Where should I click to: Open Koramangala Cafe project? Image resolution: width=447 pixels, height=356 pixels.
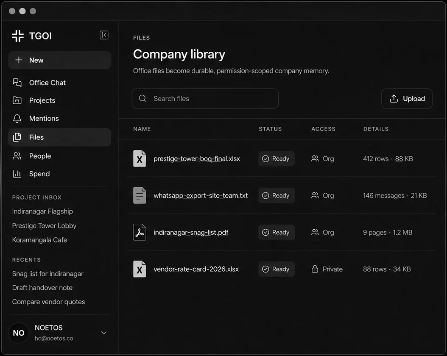coord(39,240)
